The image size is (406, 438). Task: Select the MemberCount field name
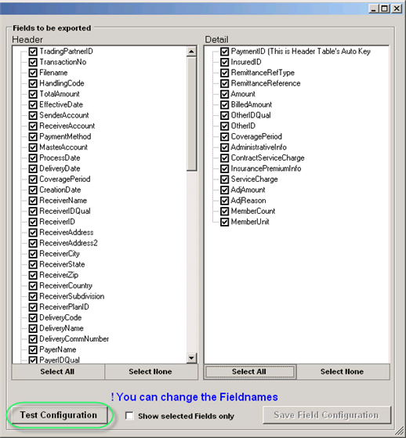pyautogui.click(x=253, y=212)
